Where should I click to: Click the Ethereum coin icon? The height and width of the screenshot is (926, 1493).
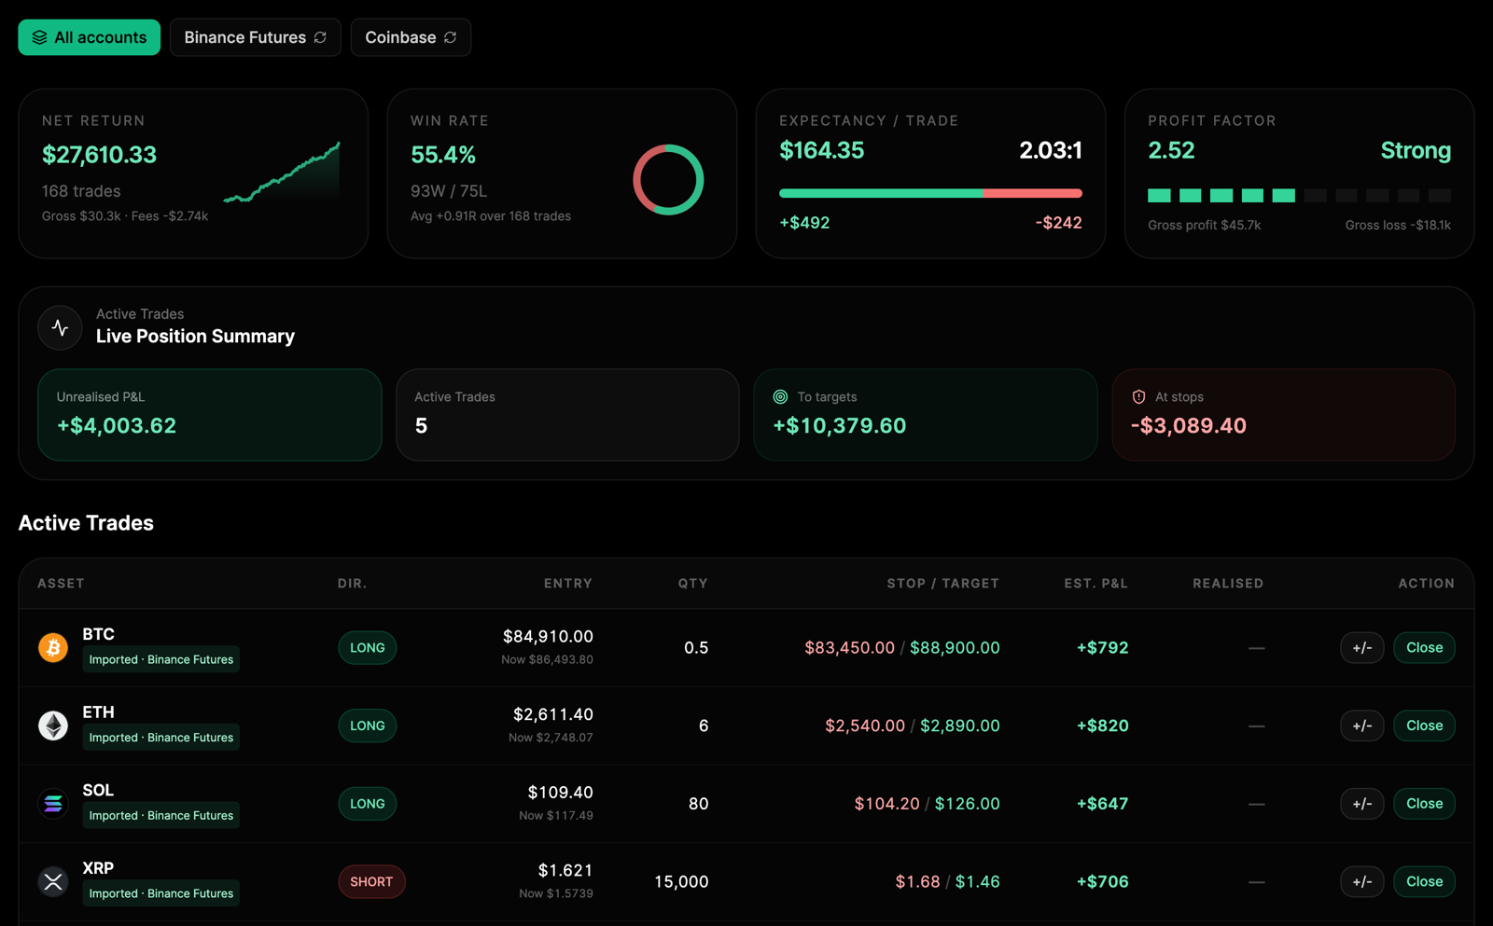[x=53, y=726]
